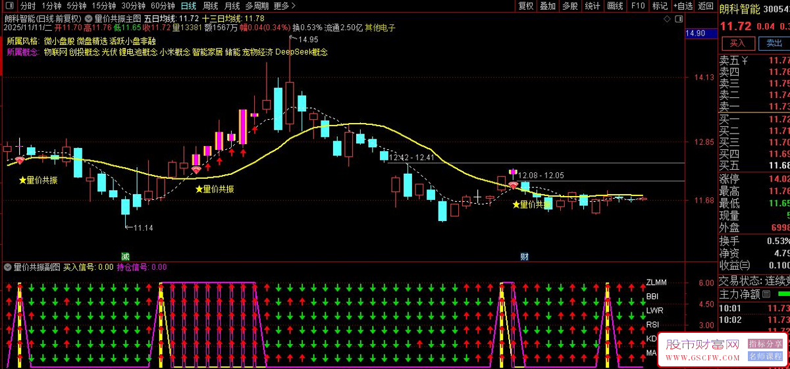This screenshot has height=369, width=790.
Task: Click the 减 marker on timeline
Action: pyautogui.click(x=125, y=256)
